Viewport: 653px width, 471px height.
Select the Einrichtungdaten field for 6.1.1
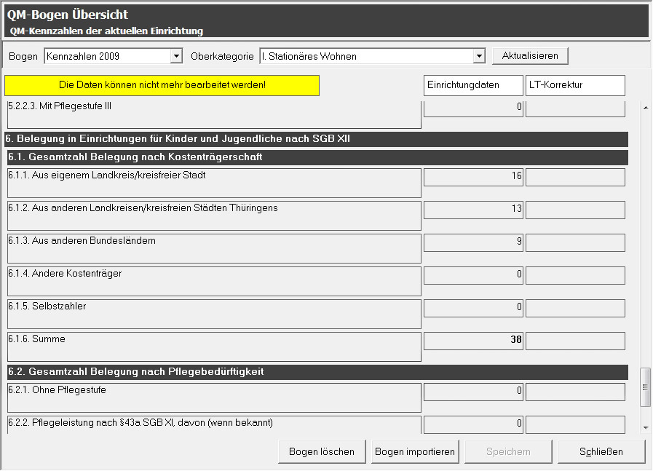tap(473, 177)
